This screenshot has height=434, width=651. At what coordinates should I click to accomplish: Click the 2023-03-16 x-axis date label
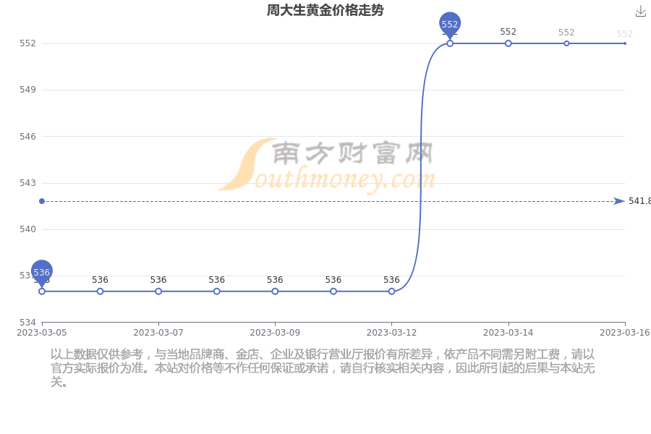625,333
